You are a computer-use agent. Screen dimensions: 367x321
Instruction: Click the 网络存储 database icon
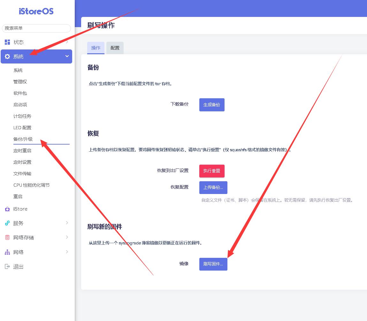click(x=7, y=237)
